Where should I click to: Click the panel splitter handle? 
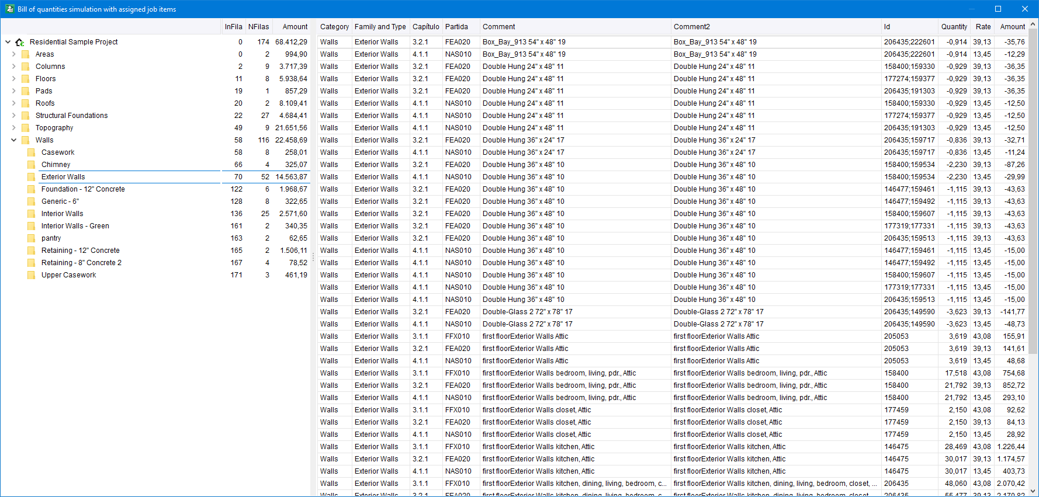pos(313,257)
